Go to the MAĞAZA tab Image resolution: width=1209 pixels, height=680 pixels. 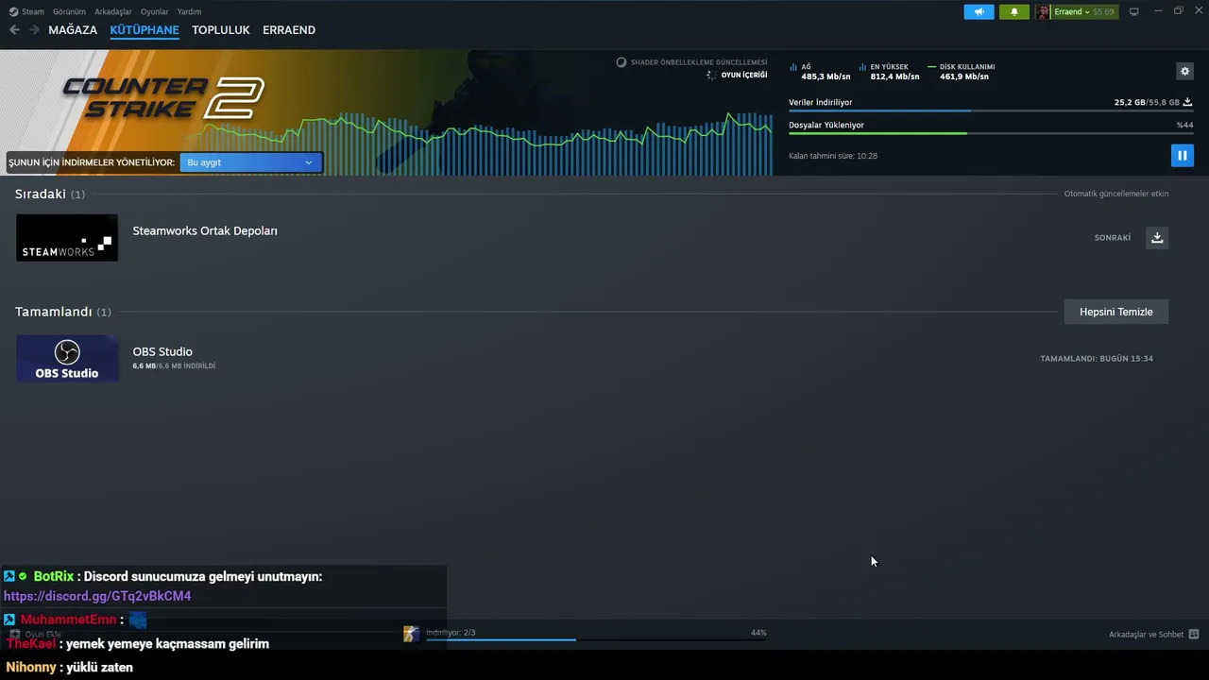(73, 30)
